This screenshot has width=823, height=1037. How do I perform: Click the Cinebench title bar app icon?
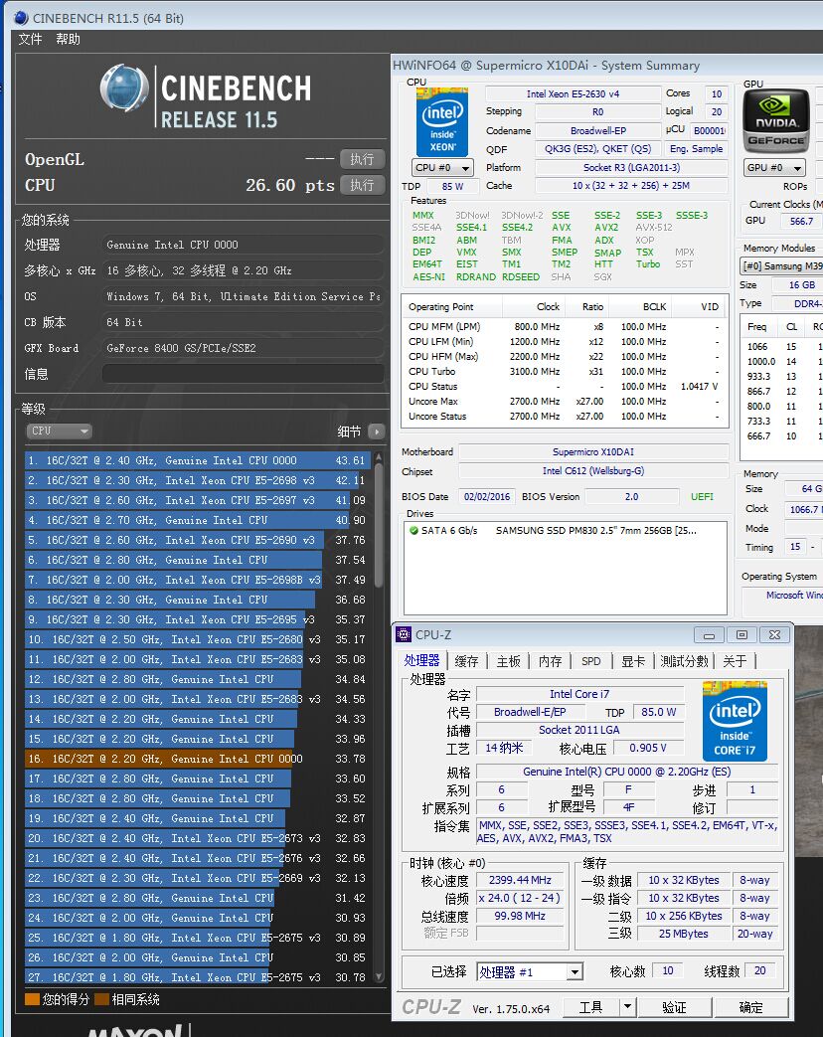click(21, 18)
